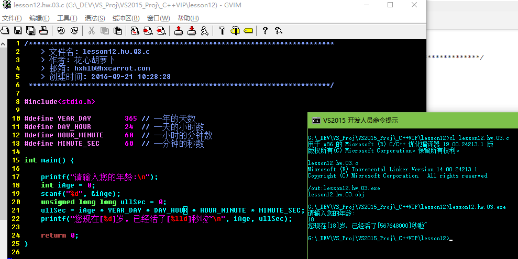Paste clipboard using the toolbar icon
This screenshot has height=259, width=518.
tap(118, 30)
